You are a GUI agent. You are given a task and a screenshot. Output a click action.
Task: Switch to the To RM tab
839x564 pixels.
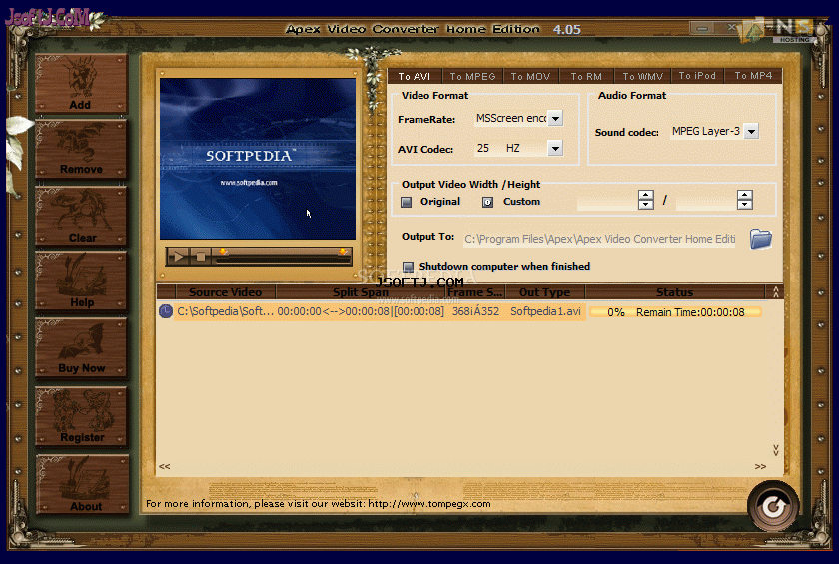coord(586,76)
